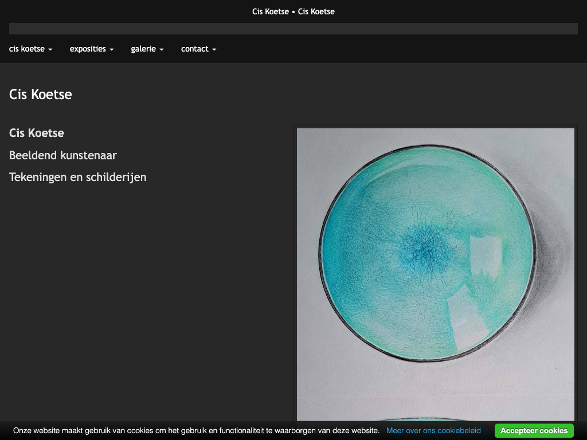Viewport: 587px width, 440px height.
Task: Click the gray banner bar under title
Action: [x=293, y=29]
